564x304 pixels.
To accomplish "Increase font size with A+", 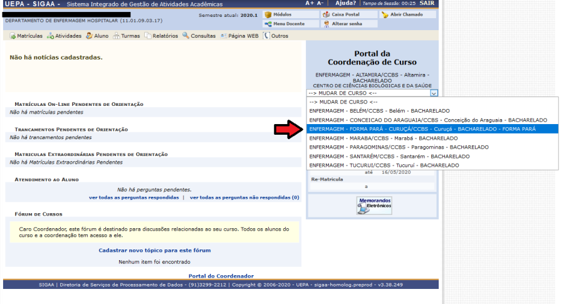I will [x=310, y=3].
